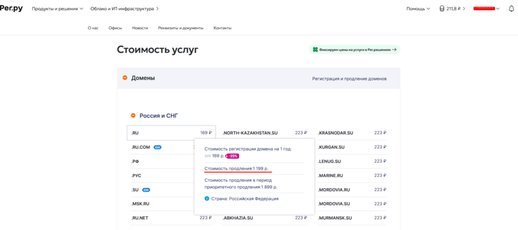This screenshot has width=518, height=230.
Task: Click Фиксируем цены на услуги banner
Action: point(355,50)
